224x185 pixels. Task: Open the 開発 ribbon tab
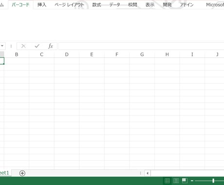[x=167, y=5]
